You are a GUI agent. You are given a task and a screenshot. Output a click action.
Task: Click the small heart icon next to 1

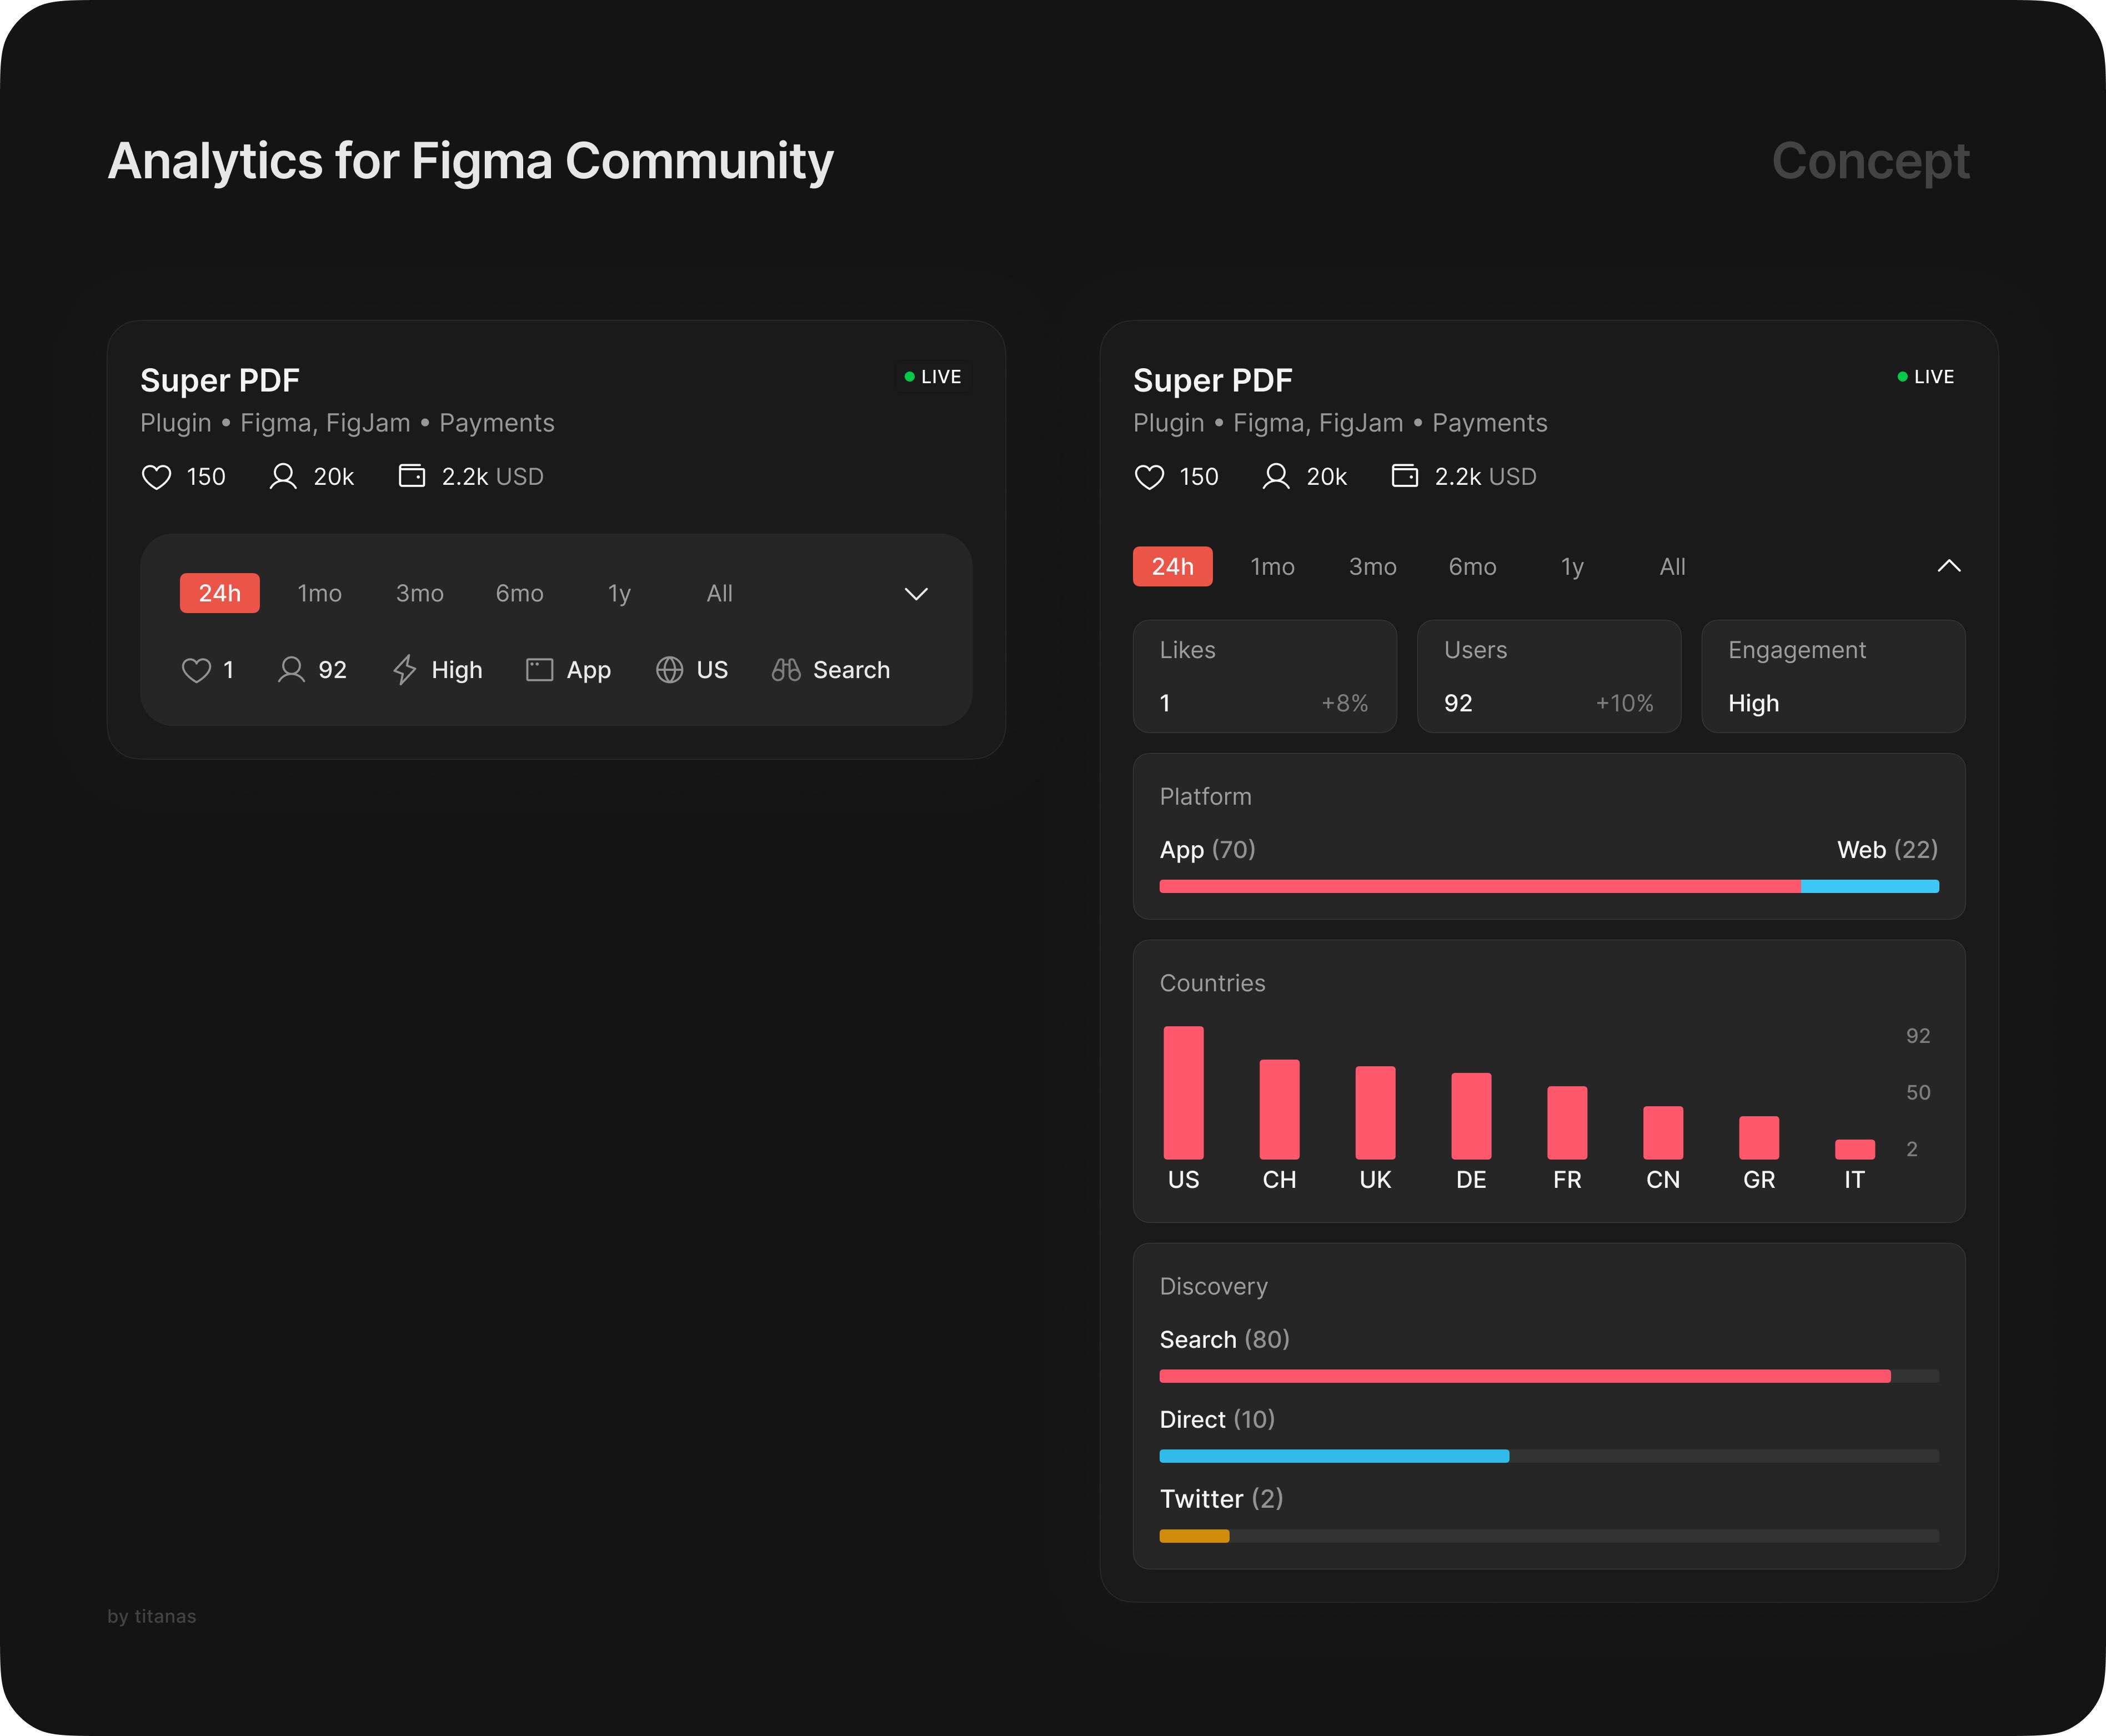point(196,670)
